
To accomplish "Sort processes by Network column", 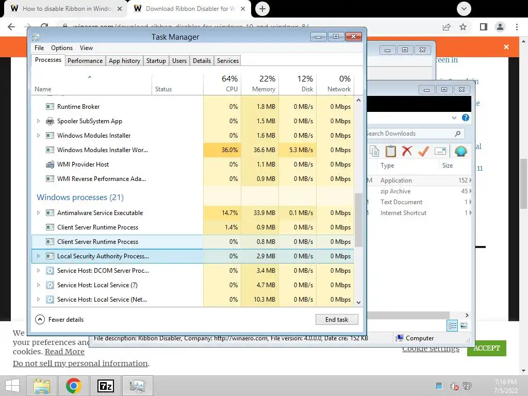I will [335, 84].
